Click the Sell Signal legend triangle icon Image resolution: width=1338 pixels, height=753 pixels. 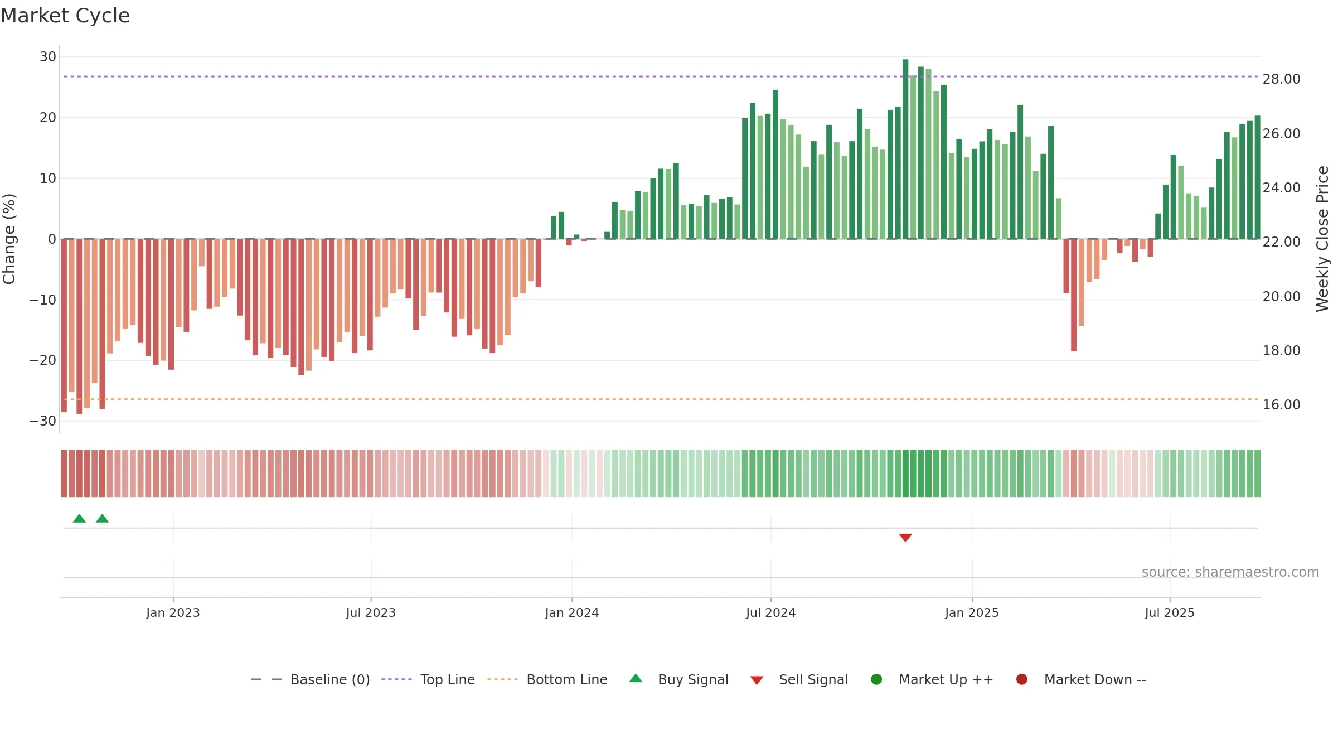click(x=757, y=680)
